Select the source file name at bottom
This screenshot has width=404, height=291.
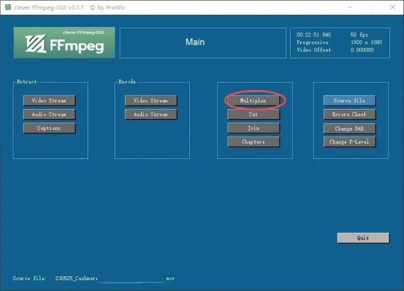pos(115,278)
